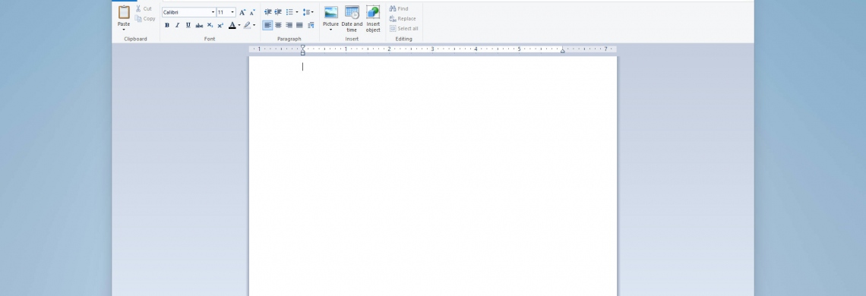Expand the bullet list style dropdown

tap(296, 12)
